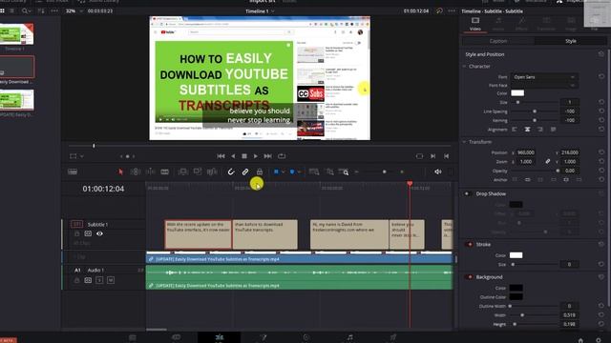
Task: Click the Background Width value field
Action: pyautogui.click(x=569, y=315)
